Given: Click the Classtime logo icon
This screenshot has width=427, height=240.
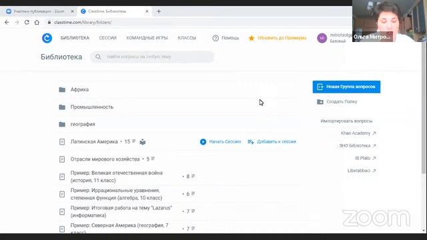Looking at the screenshot, I should tap(47, 38).
